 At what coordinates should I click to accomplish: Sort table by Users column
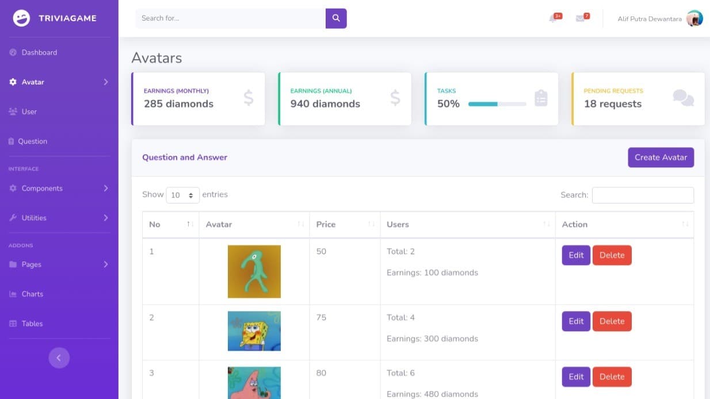(x=397, y=224)
